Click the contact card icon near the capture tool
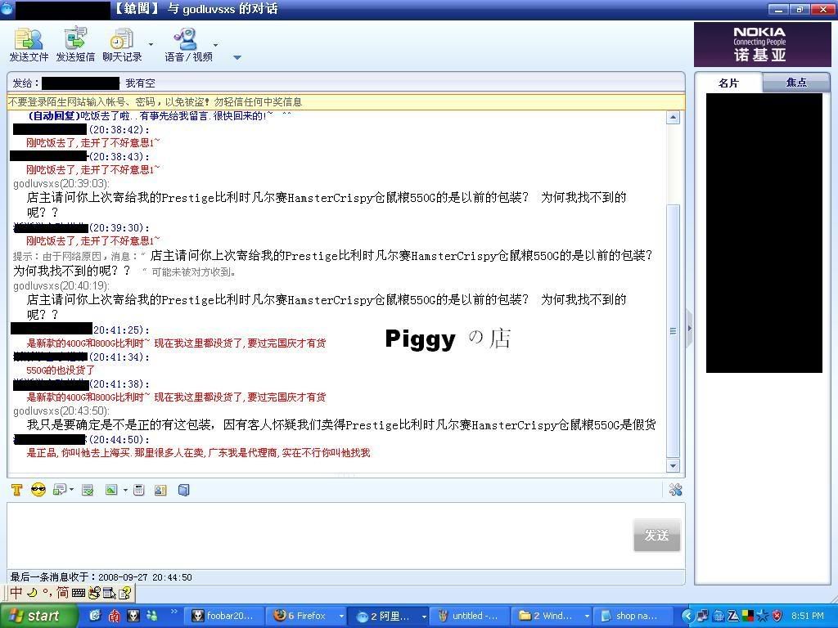The width and height of the screenshot is (838, 628). click(x=159, y=490)
